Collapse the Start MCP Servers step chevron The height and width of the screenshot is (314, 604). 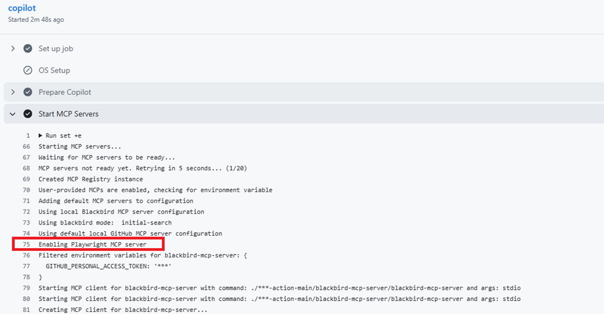[13, 114]
